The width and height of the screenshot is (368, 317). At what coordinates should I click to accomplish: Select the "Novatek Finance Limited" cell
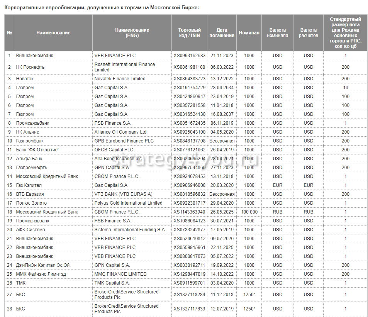pos(120,79)
